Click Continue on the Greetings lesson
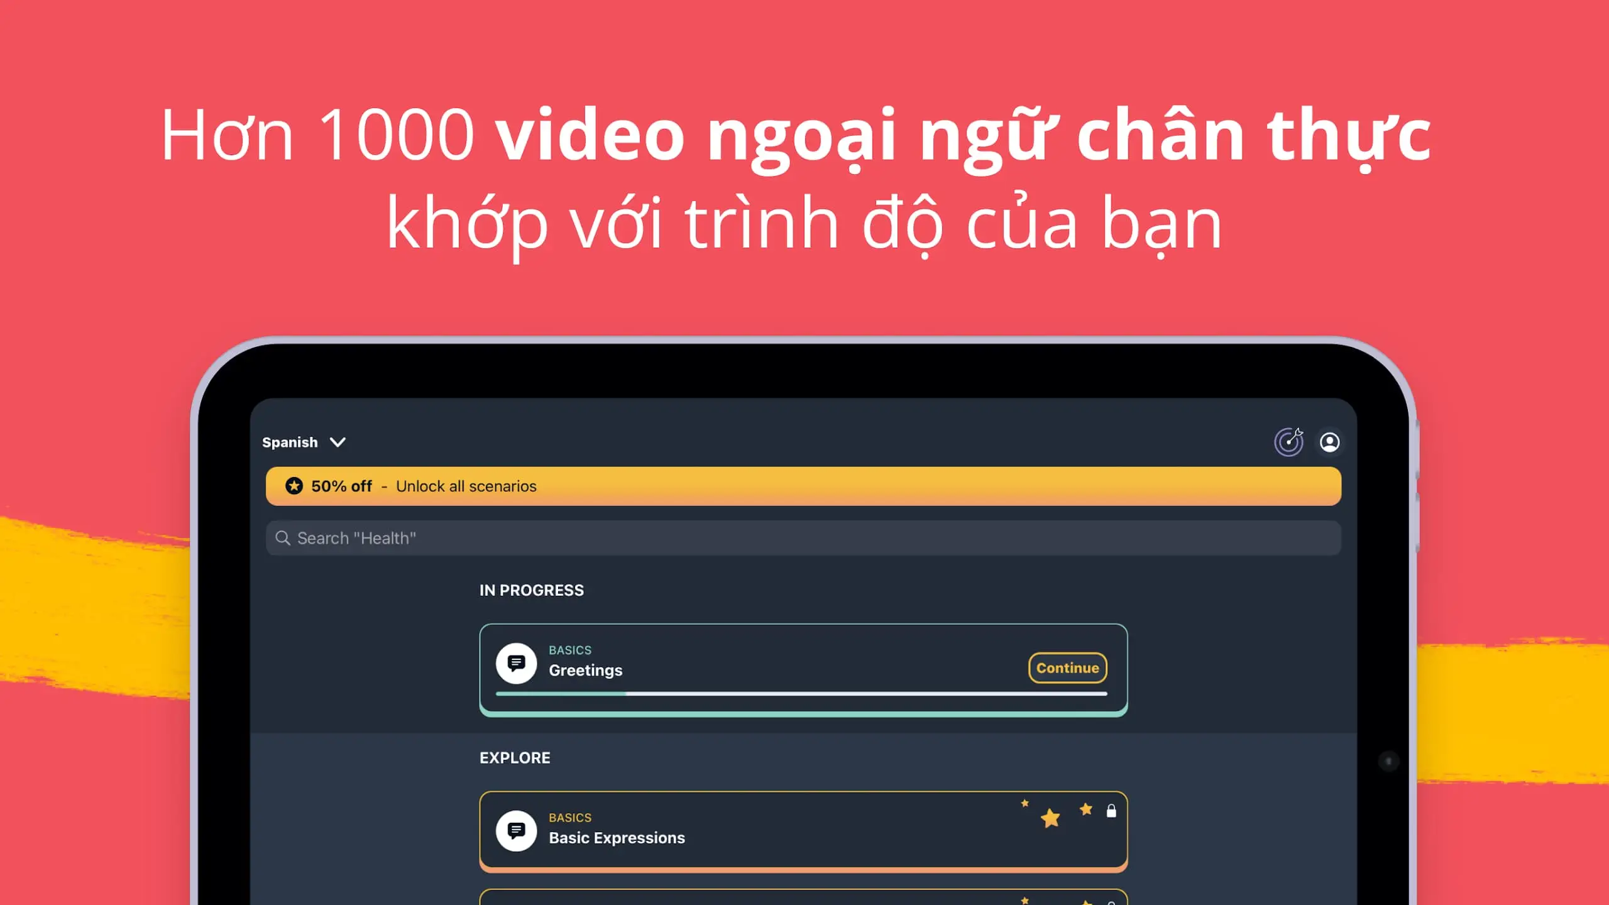 click(1067, 667)
